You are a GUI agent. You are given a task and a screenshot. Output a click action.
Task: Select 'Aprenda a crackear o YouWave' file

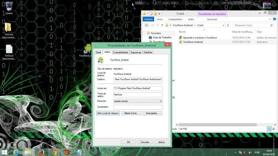(x=200, y=38)
